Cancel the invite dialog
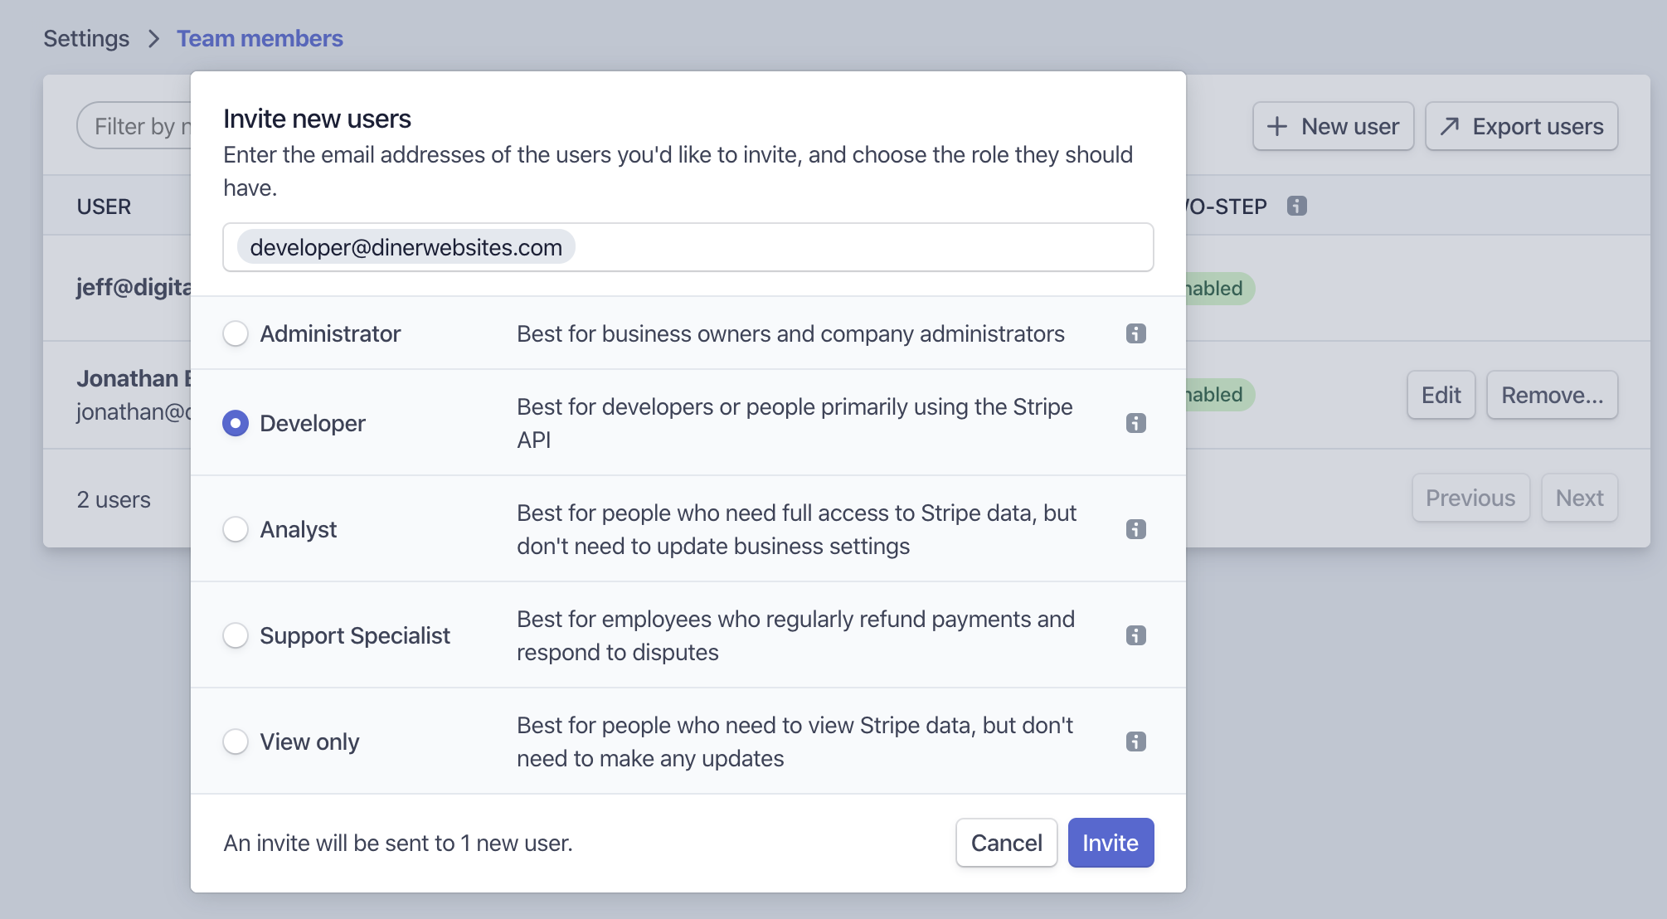 point(1006,843)
